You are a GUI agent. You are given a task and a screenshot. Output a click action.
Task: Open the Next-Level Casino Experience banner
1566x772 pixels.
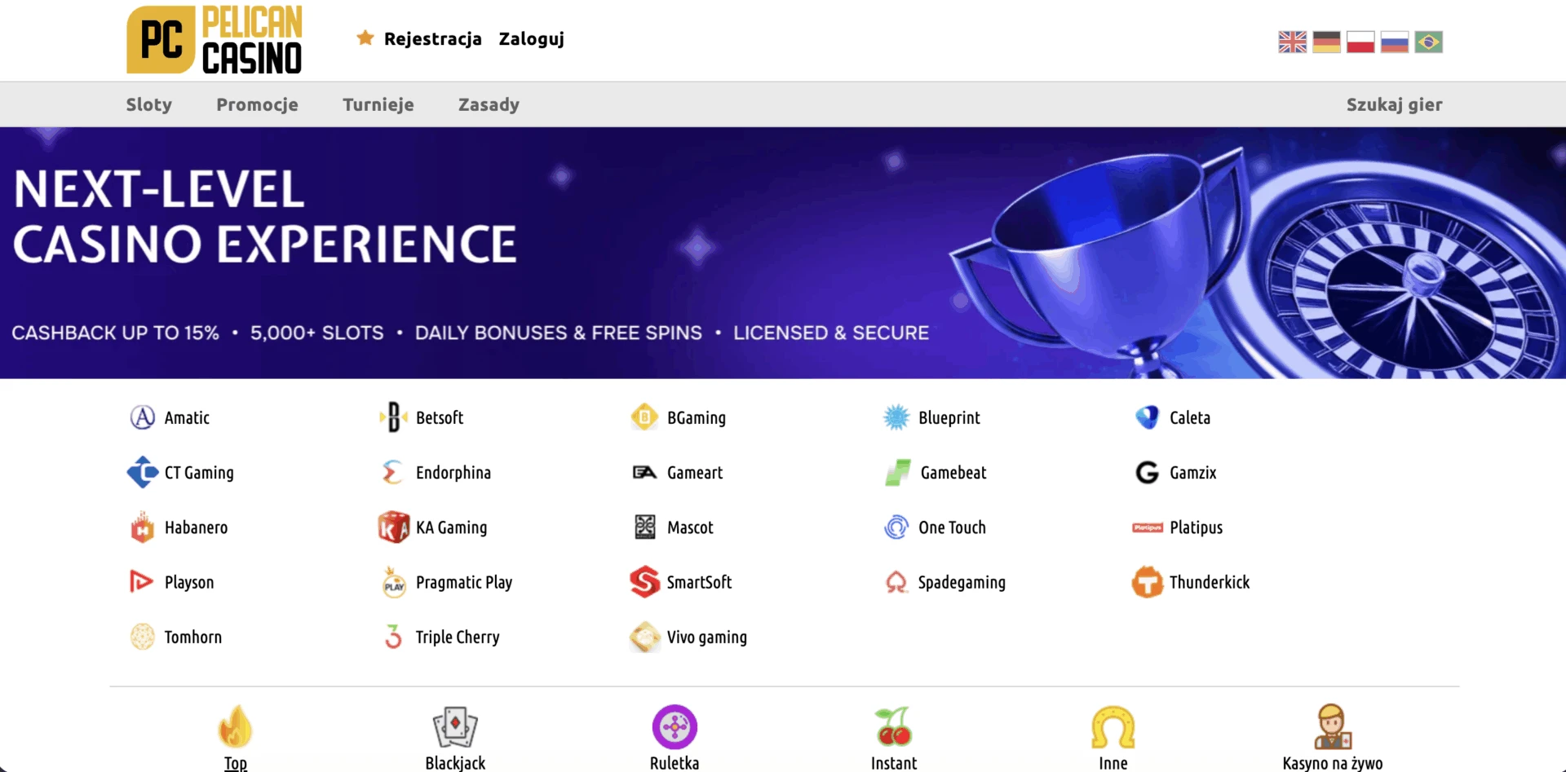(x=783, y=253)
